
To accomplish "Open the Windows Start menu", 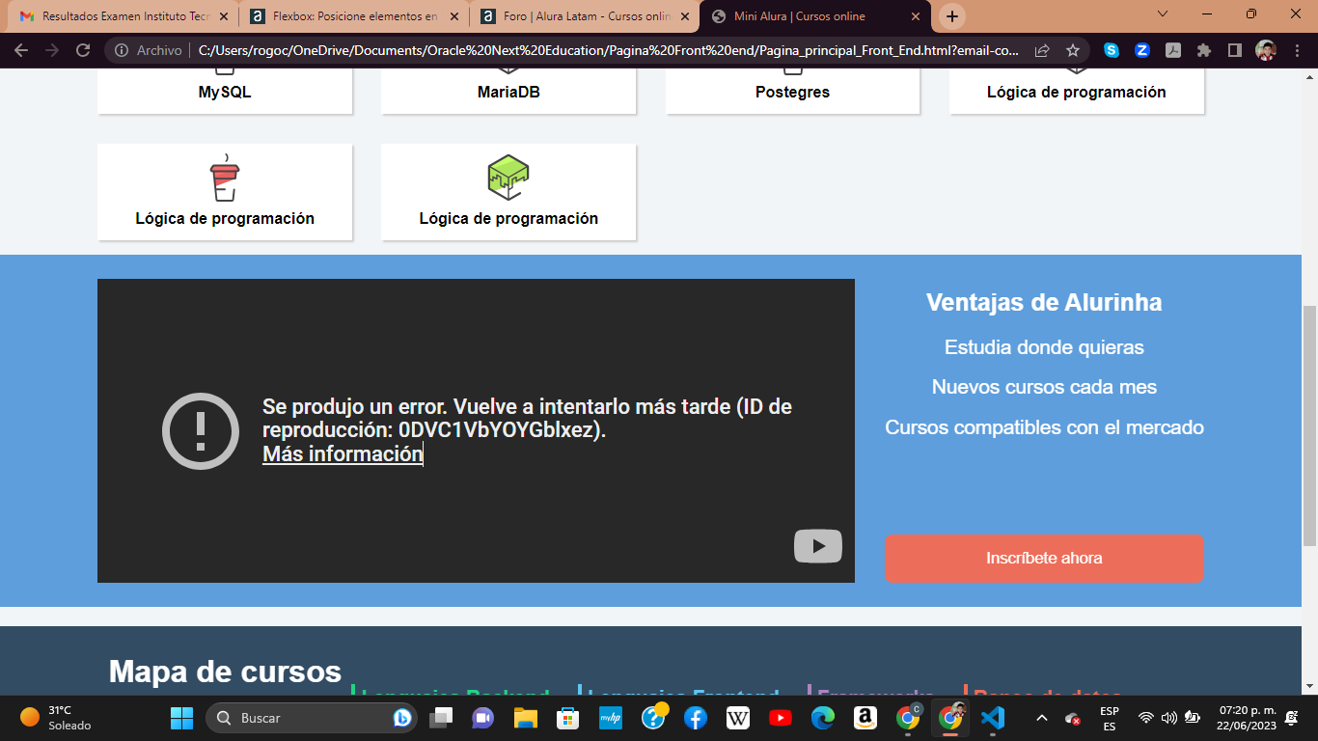I will click(181, 718).
